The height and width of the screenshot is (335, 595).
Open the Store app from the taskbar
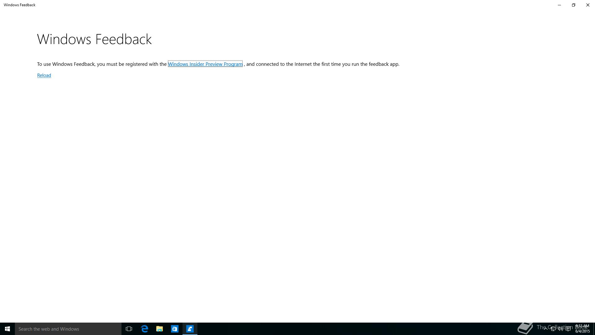pyautogui.click(x=175, y=329)
